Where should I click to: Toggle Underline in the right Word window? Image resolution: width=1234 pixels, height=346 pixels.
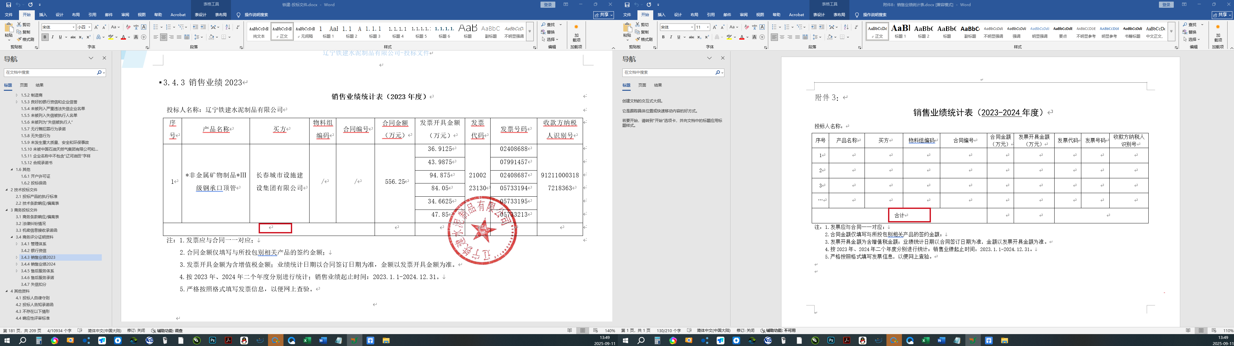click(678, 37)
